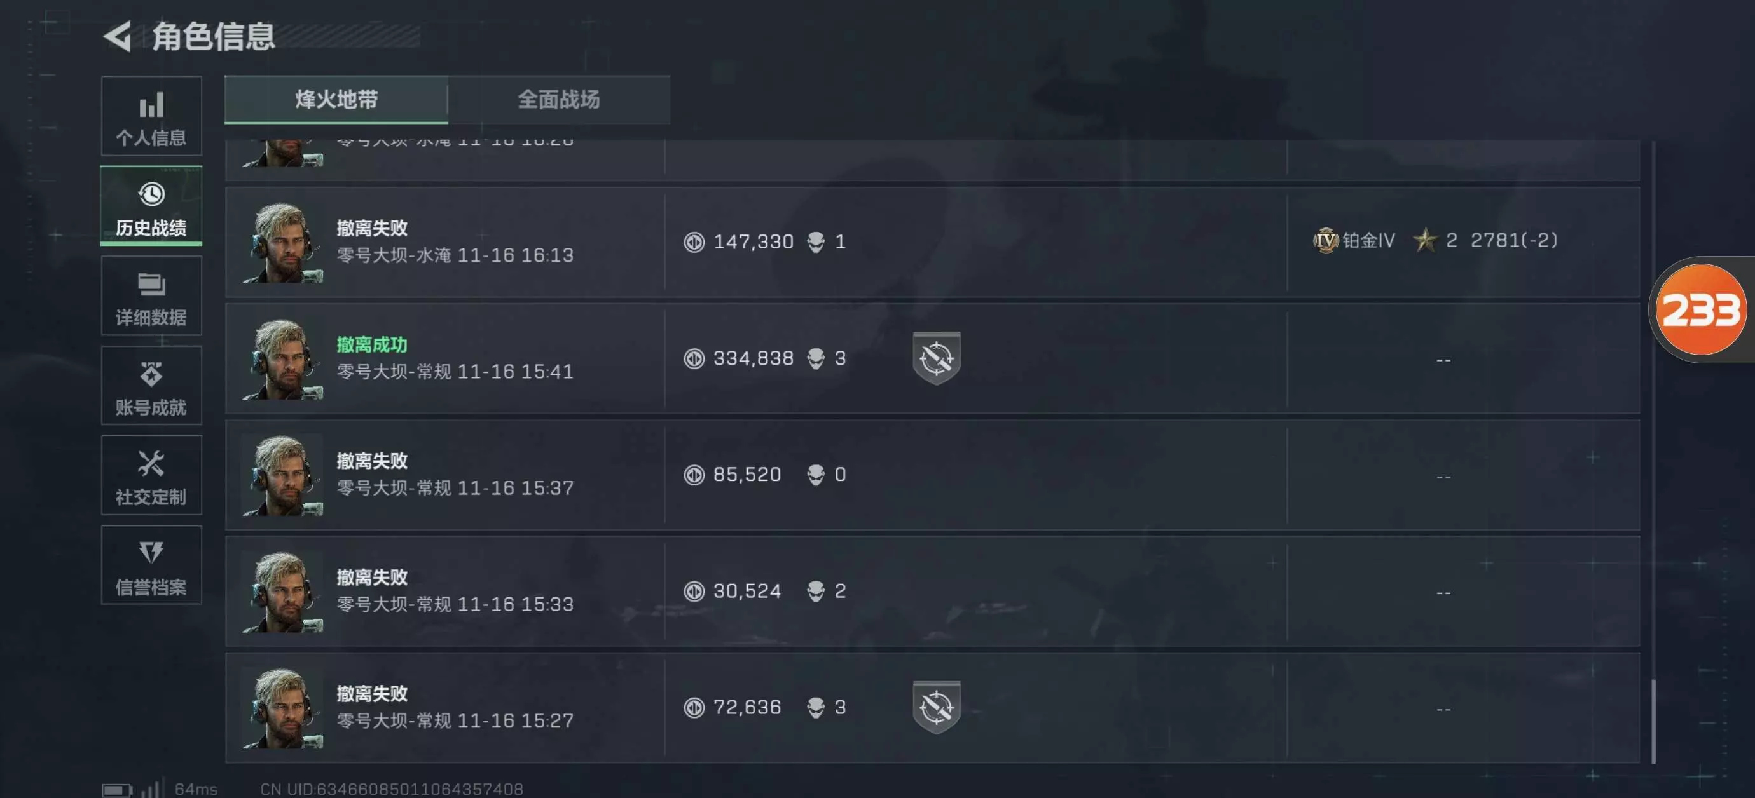The image size is (1755, 798).
Task: Click the badge icon on the 15:27 match
Action: click(936, 707)
